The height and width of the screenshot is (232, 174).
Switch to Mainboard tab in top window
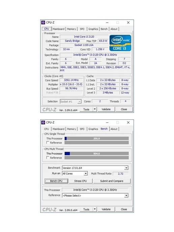pyautogui.click(x=59, y=29)
